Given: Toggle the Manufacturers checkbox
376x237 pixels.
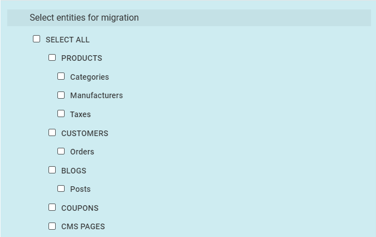Looking at the screenshot, I should (x=61, y=95).
